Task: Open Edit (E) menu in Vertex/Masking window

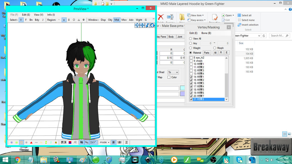Action: (x=194, y=33)
